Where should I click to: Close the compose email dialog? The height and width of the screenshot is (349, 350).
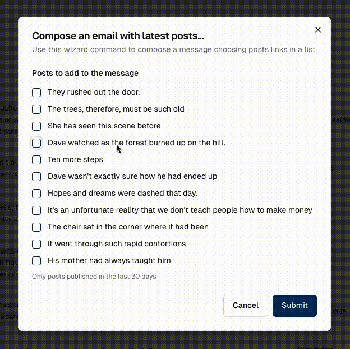click(x=318, y=30)
